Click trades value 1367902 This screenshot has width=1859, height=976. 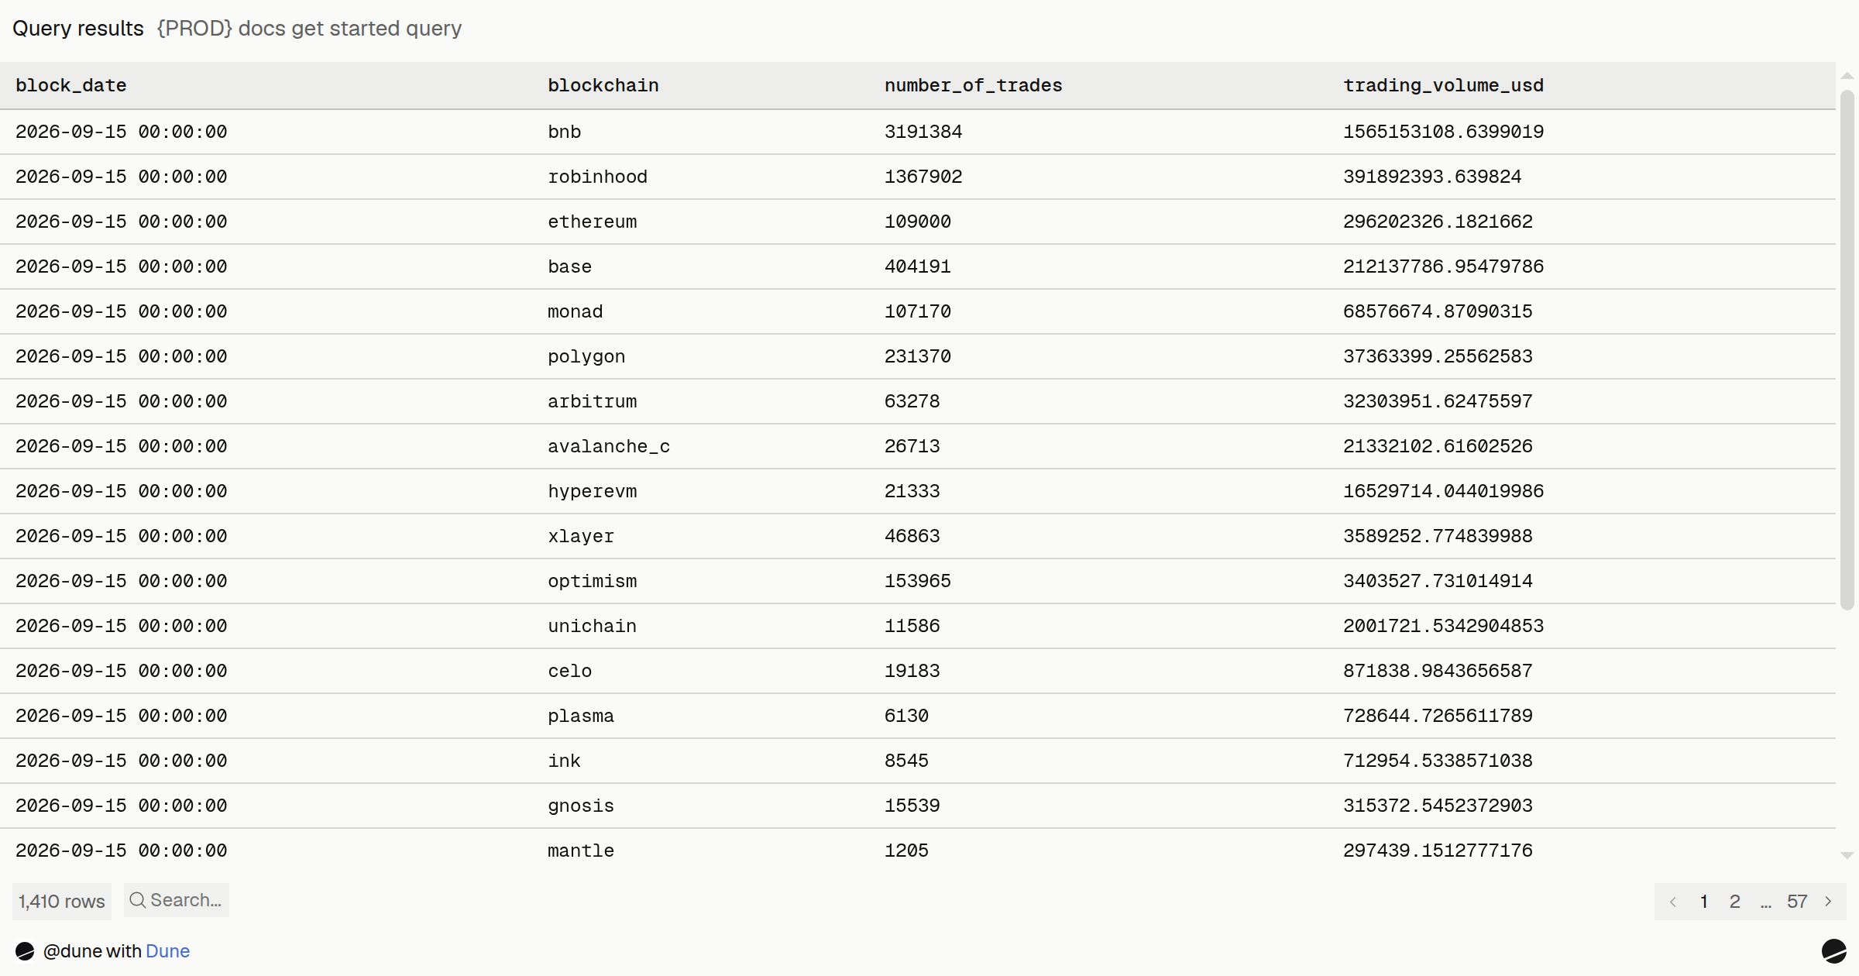[x=923, y=177]
